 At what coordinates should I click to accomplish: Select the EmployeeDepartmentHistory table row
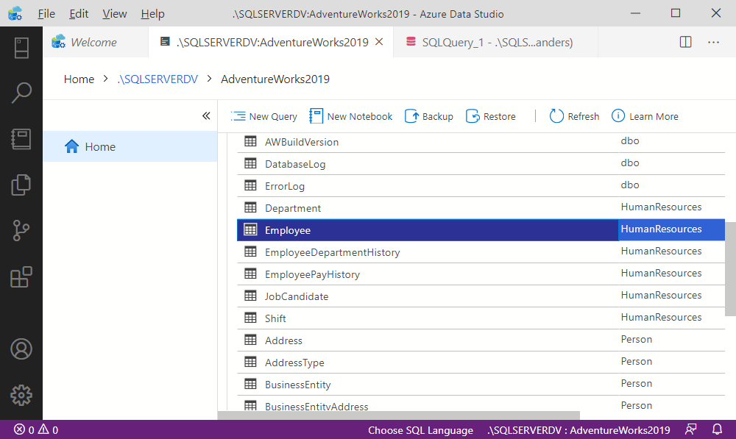[x=481, y=252]
